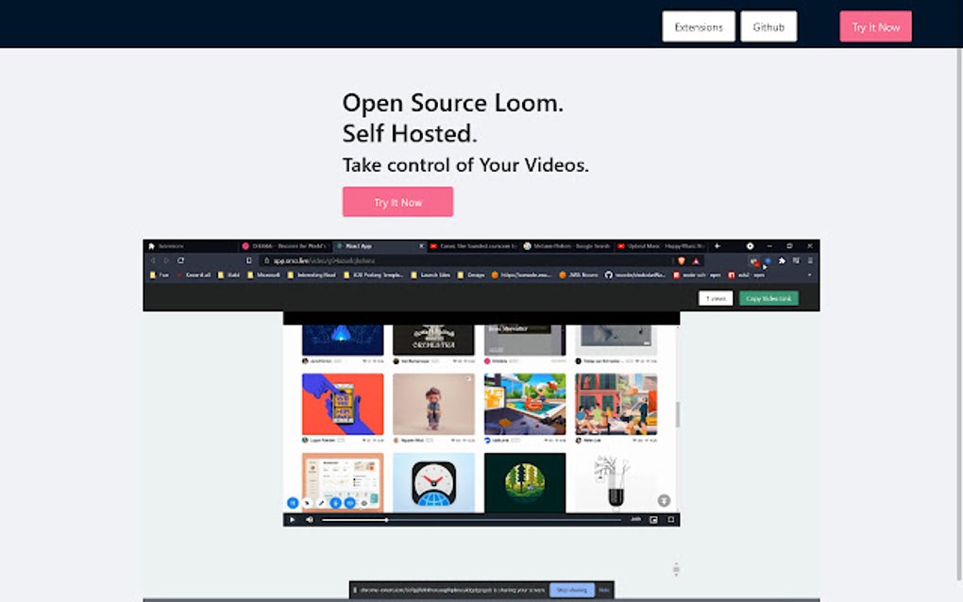
Task: Click the GitHub octocat bookmark icon
Action: click(608, 275)
